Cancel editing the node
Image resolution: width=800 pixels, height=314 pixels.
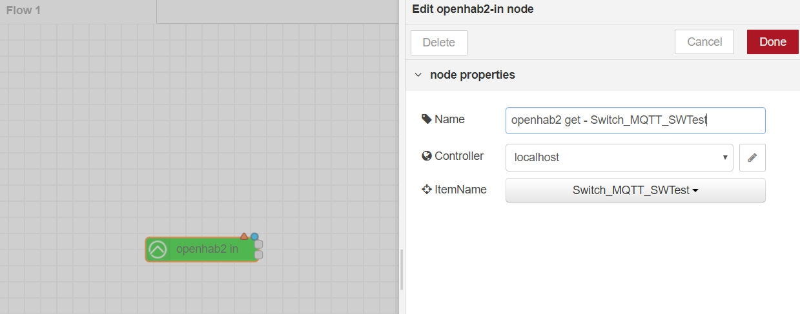tap(704, 42)
